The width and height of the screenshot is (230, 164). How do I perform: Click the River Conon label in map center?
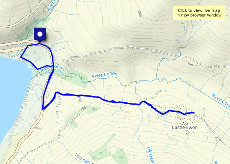coord(105,75)
